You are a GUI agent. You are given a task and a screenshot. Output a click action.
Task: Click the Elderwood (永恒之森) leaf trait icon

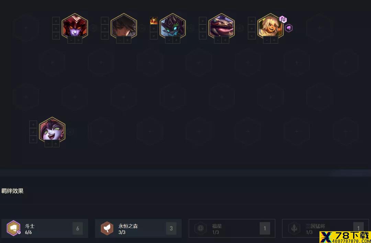[107, 228]
